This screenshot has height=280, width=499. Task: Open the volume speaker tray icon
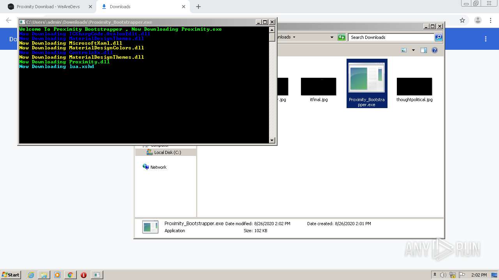click(x=443, y=275)
